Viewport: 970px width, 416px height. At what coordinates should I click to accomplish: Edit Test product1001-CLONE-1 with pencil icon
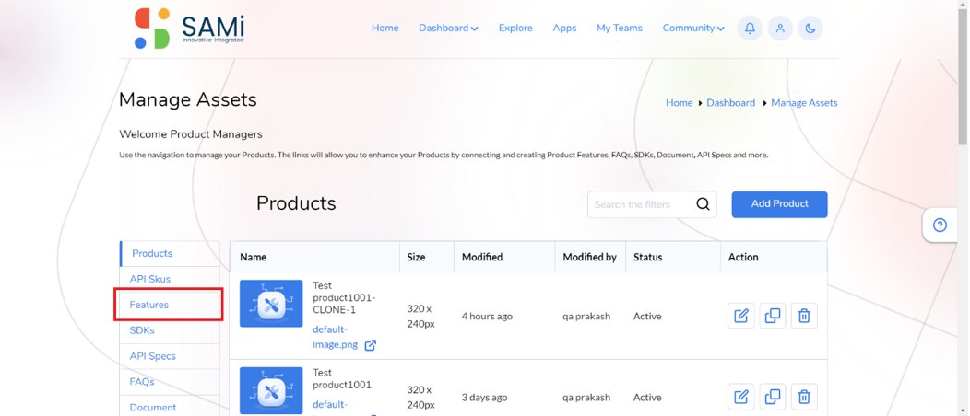coord(741,316)
